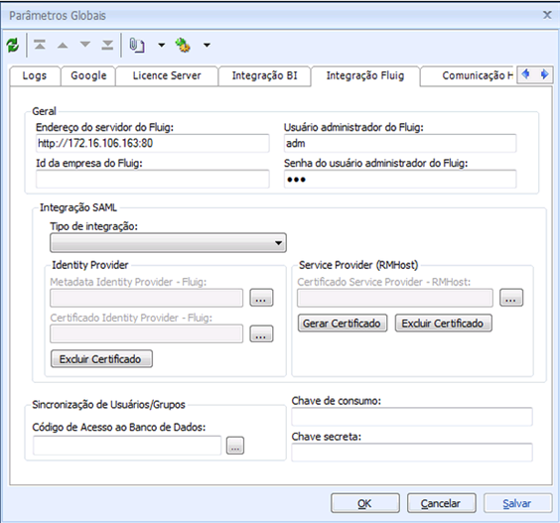Viewport: 560px width, 523px height.
Task: Click the next record down arrow
Action: click(x=85, y=45)
